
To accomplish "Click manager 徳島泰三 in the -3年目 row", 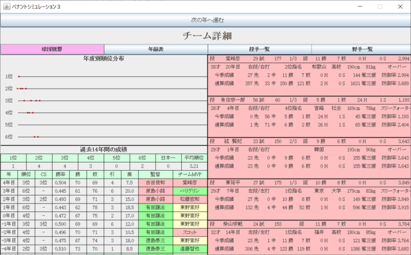I will point(155,241).
